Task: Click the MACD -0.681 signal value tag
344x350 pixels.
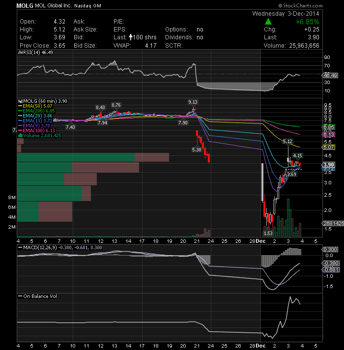Action: (x=331, y=270)
